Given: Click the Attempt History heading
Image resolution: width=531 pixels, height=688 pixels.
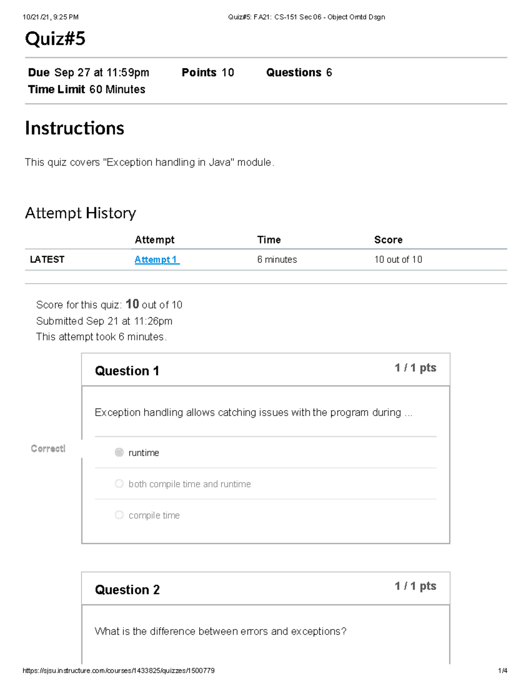Looking at the screenshot, I should [x=81, y=213].
